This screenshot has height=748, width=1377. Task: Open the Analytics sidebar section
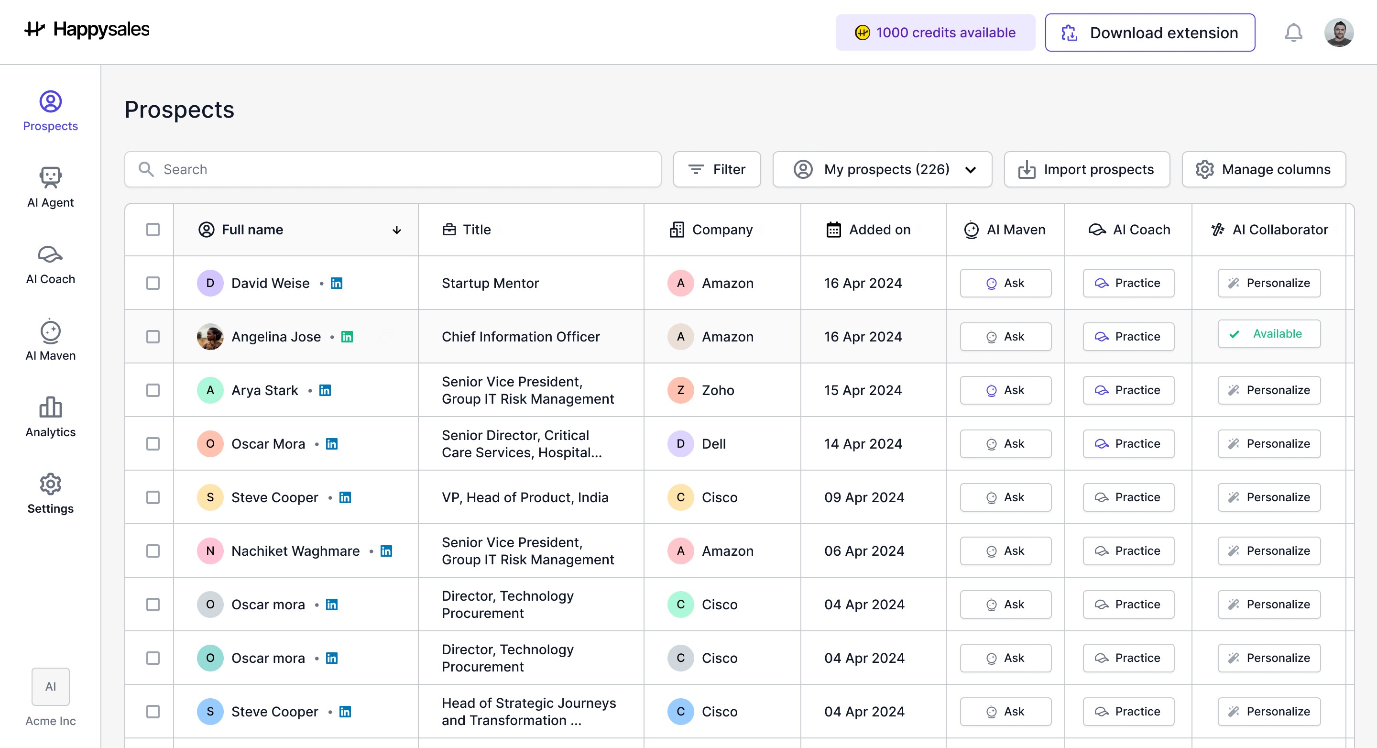(x=50, y=417)
